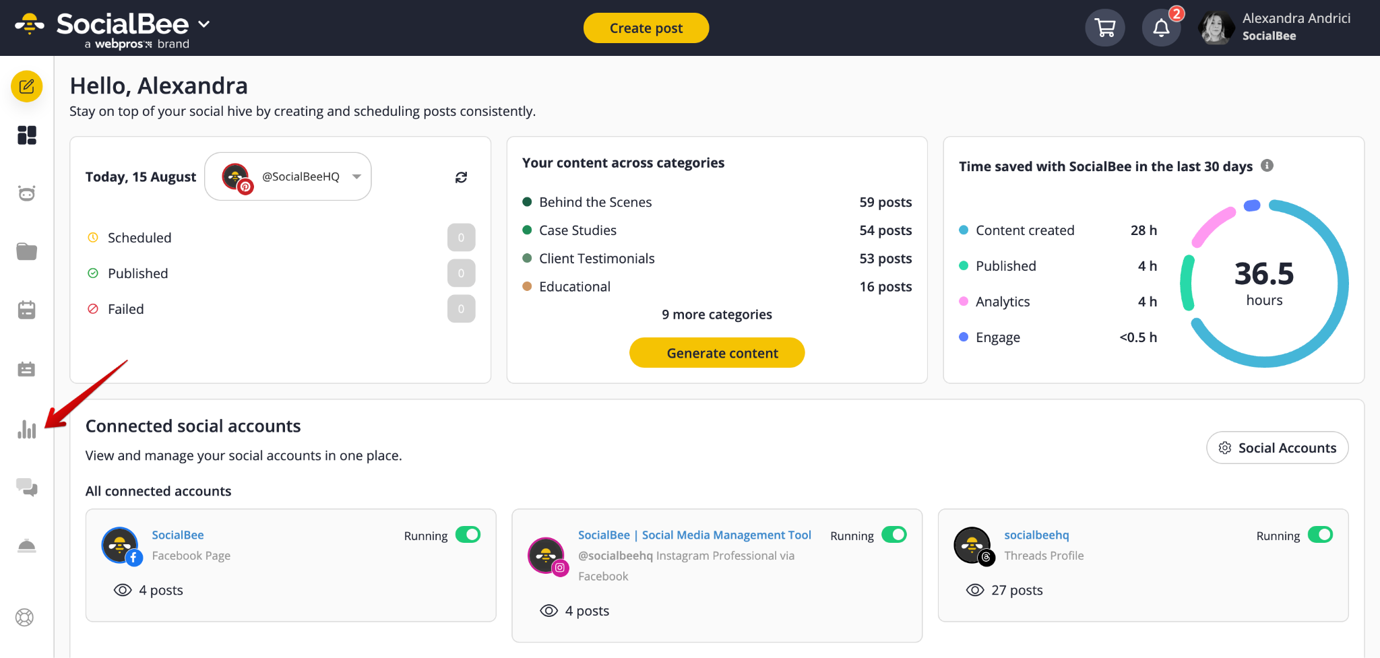Screen dimensions: 1380x658
Task: Open the notifications bell
Action: [x=1161, y=28]
